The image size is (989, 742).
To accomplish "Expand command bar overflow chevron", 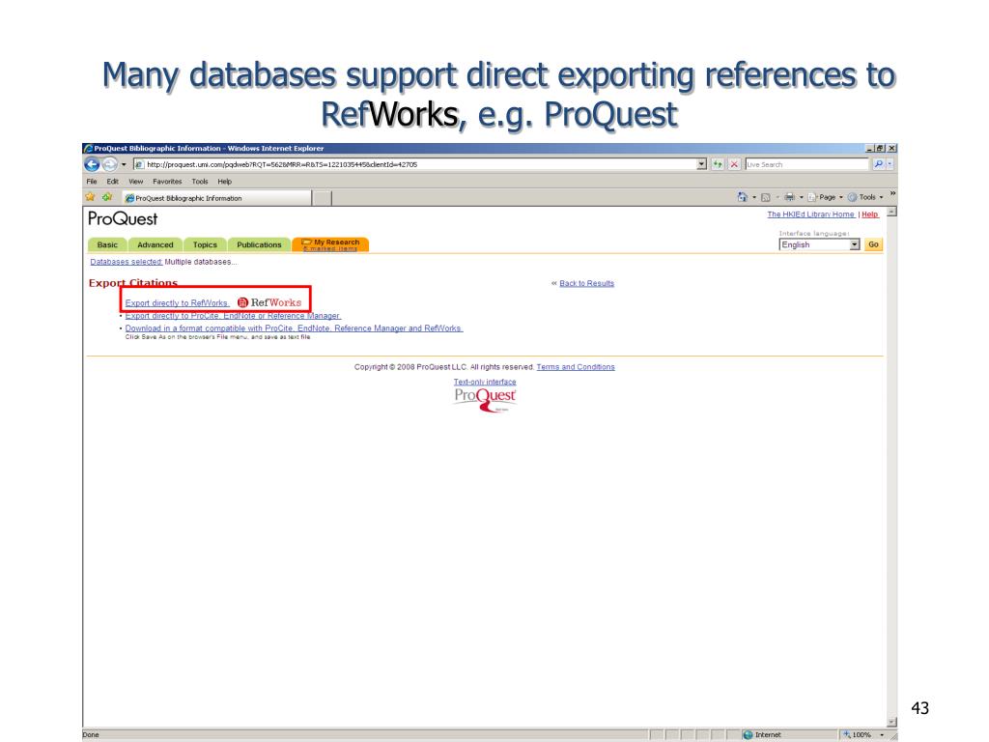I will pos(892,193).
